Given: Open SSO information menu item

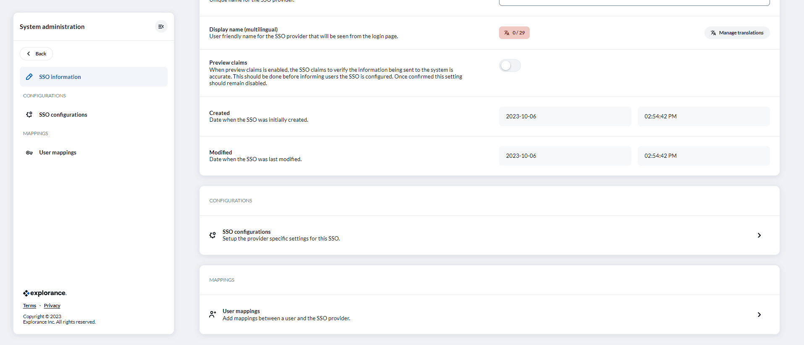Looking at the screenshot, I should 94,77.
